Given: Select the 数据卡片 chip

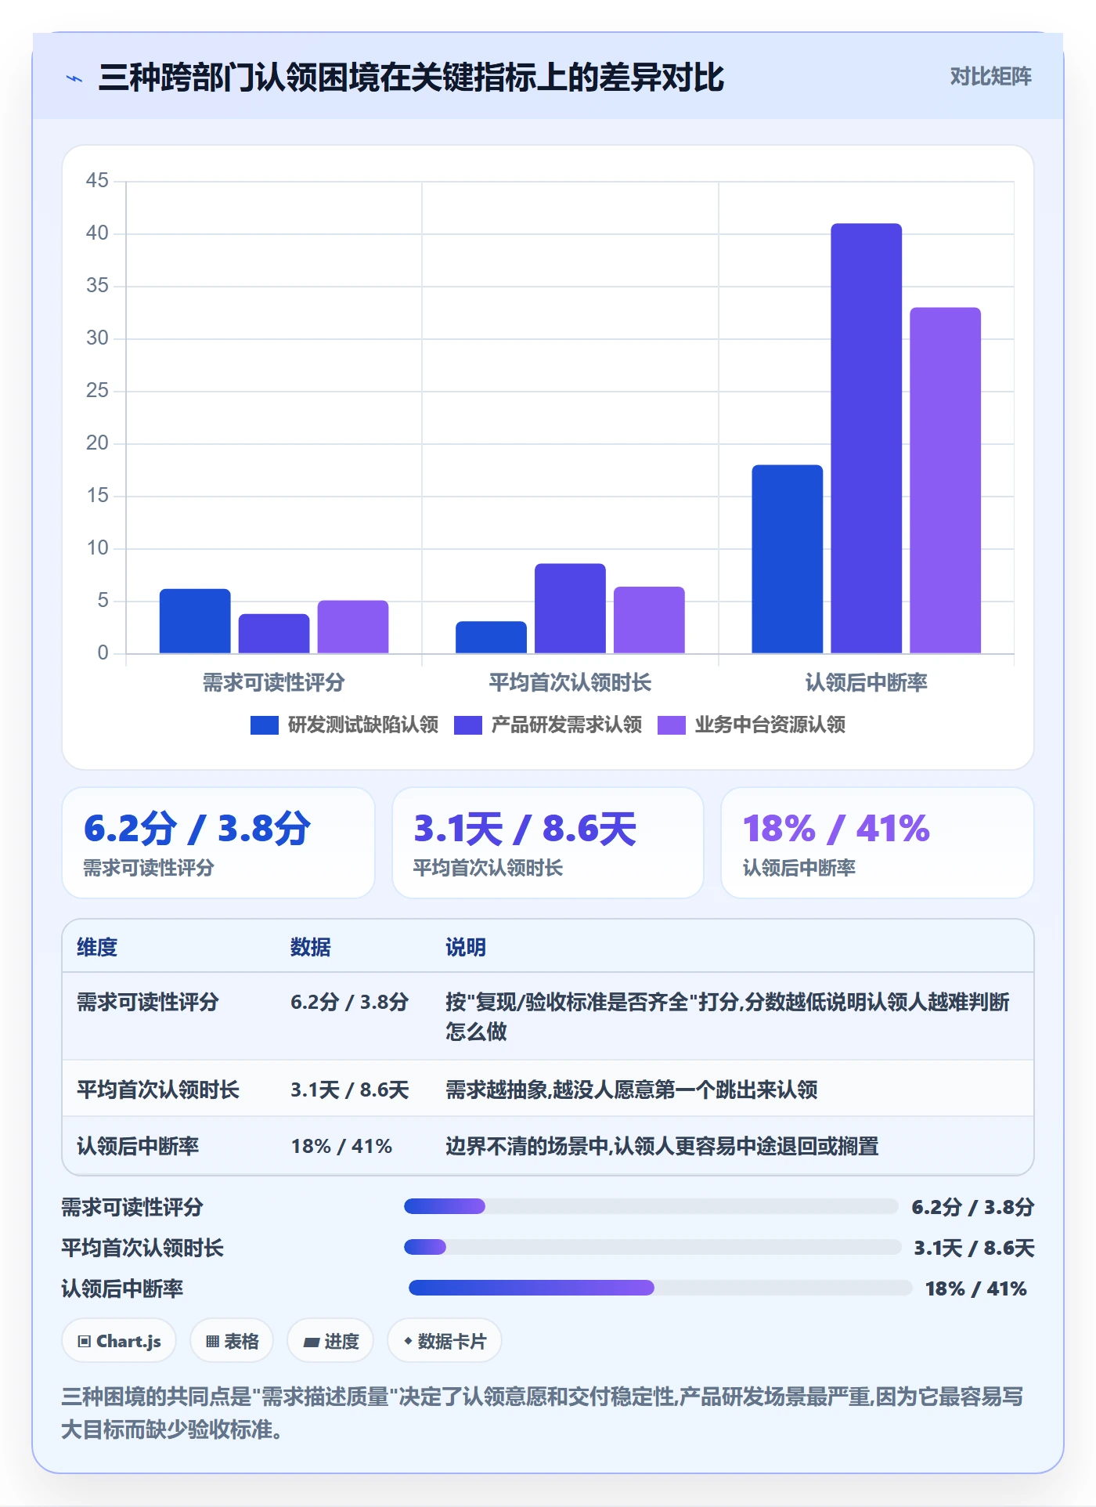Looking at the screenshot, I should click(445, 1341).
